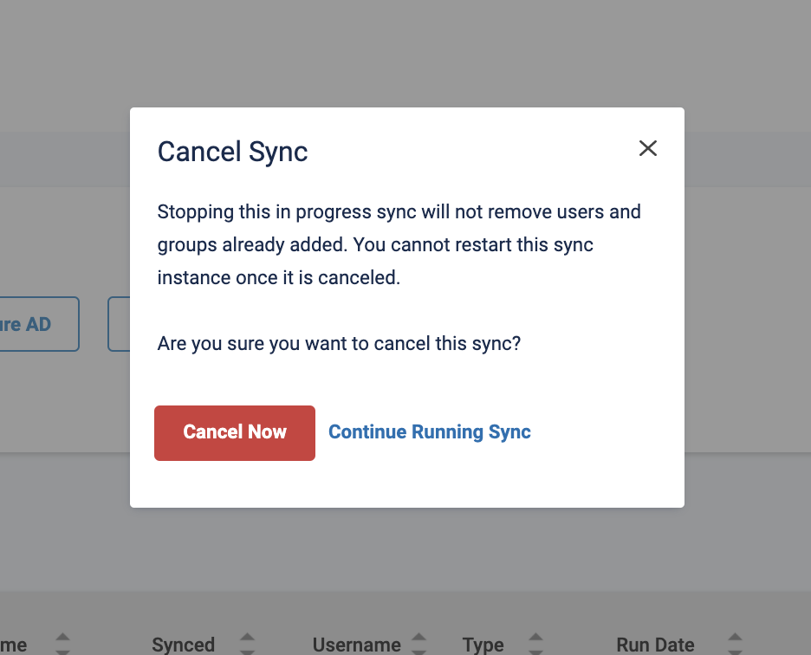Sort table by Run Date column
Viewport: 811px width, 655px height.
click(x=735, y=644)
